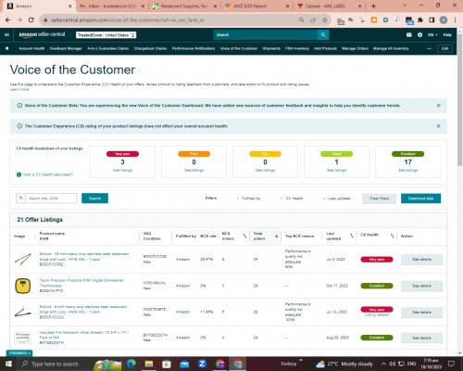See listings under Very poor

[122, 171]
